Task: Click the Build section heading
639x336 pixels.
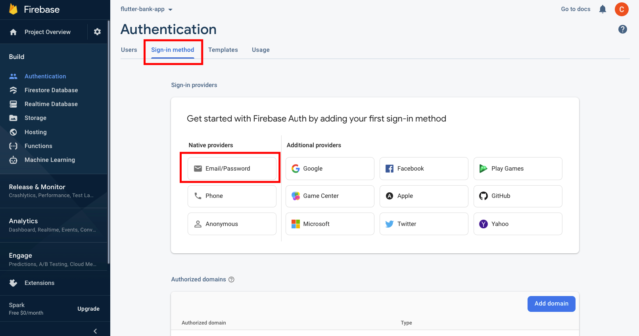Action: click(x=17, y=57)
